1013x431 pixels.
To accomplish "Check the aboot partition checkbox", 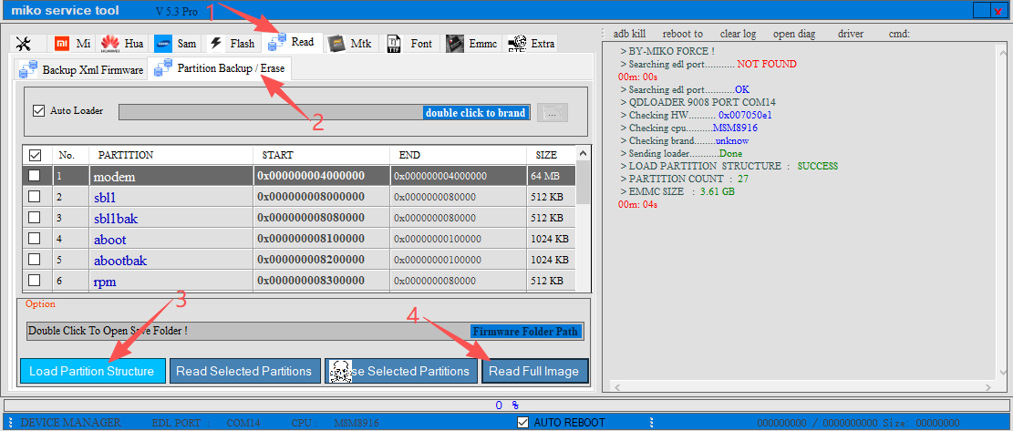I will tap(35, 239).
